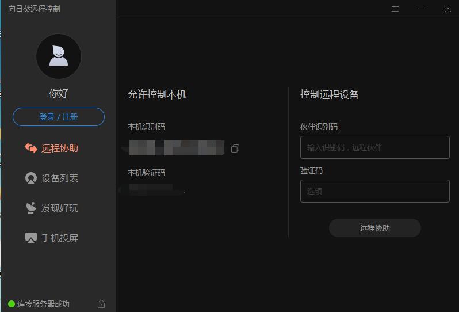Focus the 验证码 optional input field

[x=374, y=191]
